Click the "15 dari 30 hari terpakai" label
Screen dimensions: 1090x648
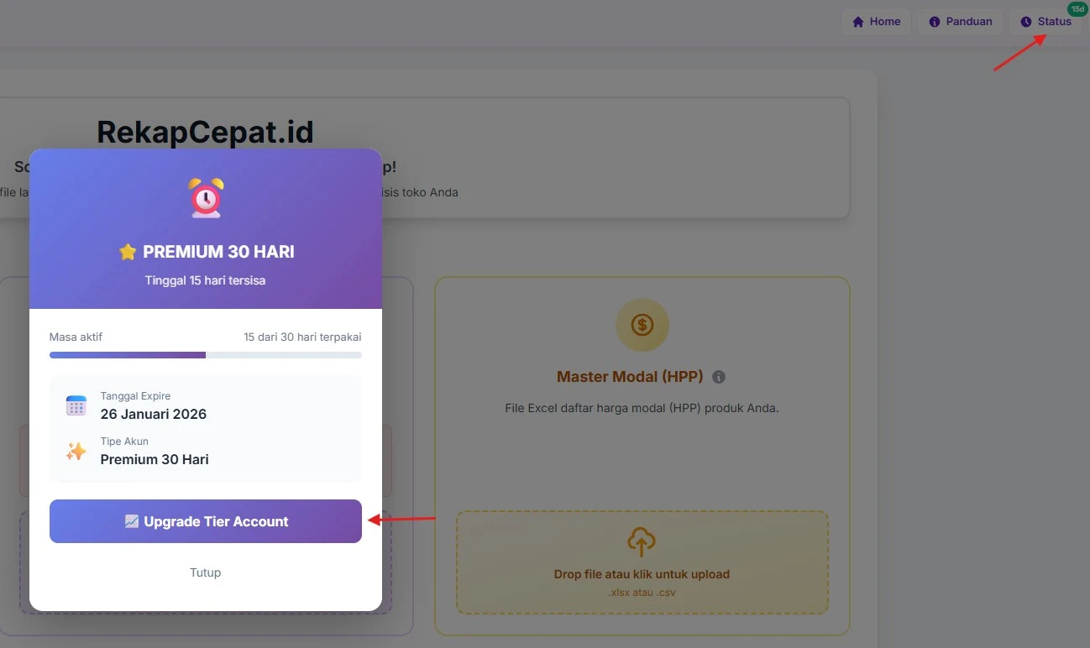(302, 337)
